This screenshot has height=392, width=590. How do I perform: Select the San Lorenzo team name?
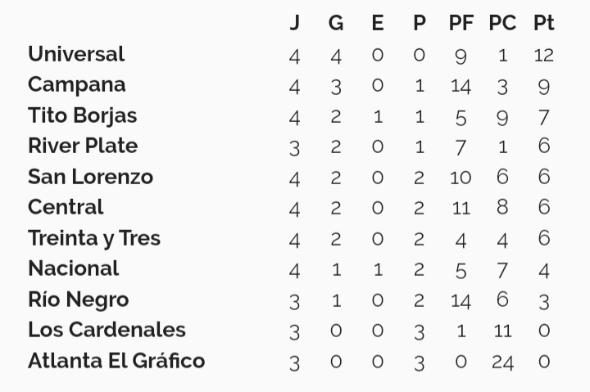pyautogui.click(x=90, y=177)
